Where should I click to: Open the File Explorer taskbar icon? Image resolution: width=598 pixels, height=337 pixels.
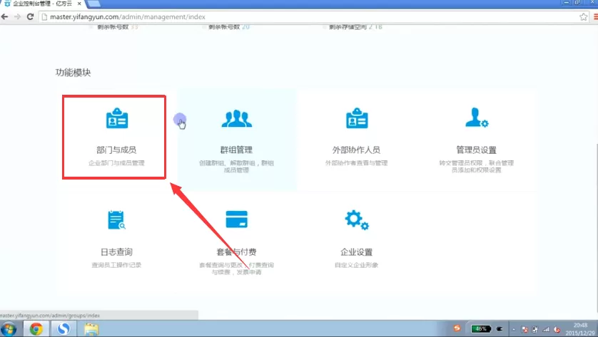[91, 329]
